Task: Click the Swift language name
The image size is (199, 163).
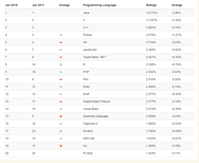Action: pyautogui.click(x=86, y=94)
